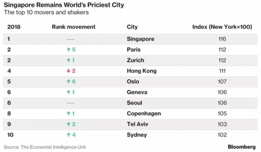Select the City column header
The width and height of the screenshot is (261, 152).
click(x=132, y=27)
